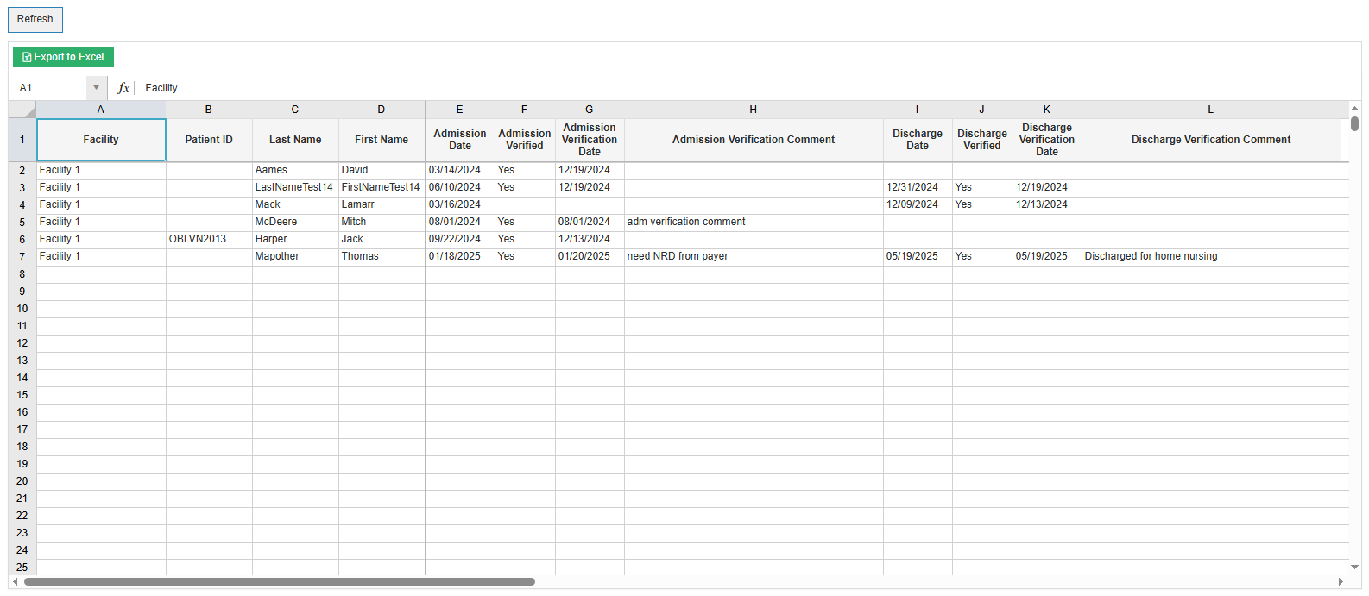Click Discharge Verification Comment header cell
This screenshot has height=596, width=1369.
(x=1211, y=140)
